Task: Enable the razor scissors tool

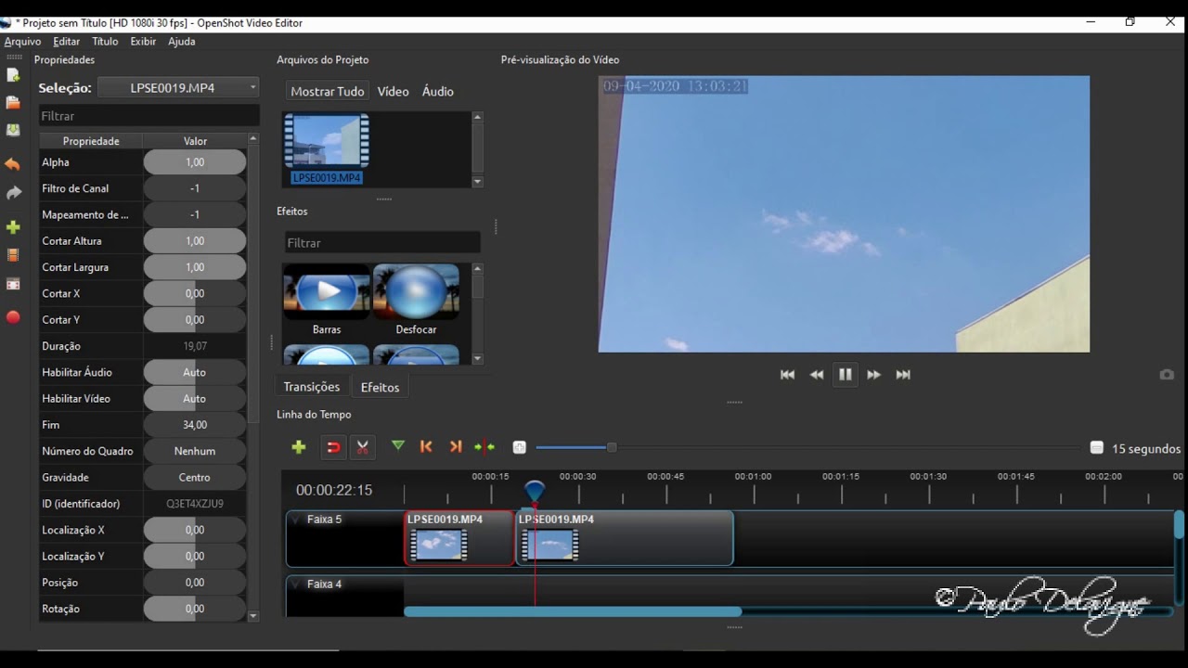Action: pyautogui.click(x=363, y=447)
